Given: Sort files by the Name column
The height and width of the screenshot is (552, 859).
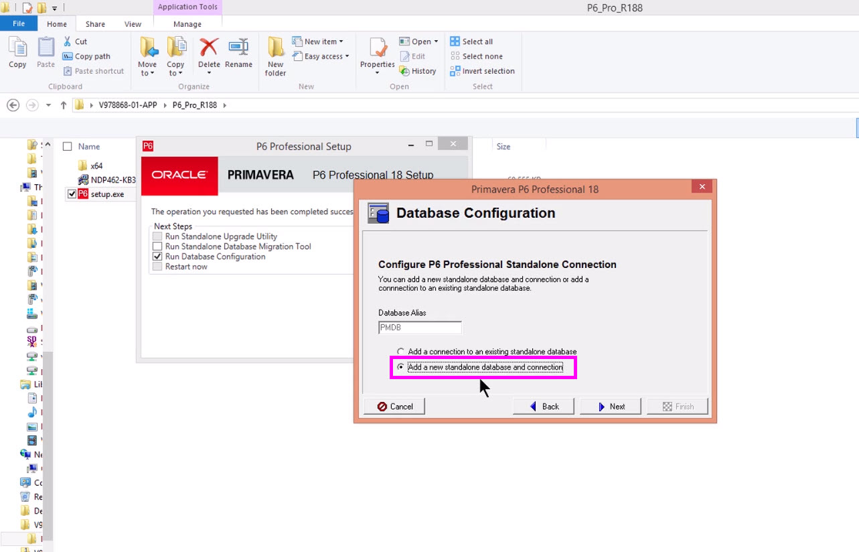Looking at the screenshot, I should pos(89,146).
